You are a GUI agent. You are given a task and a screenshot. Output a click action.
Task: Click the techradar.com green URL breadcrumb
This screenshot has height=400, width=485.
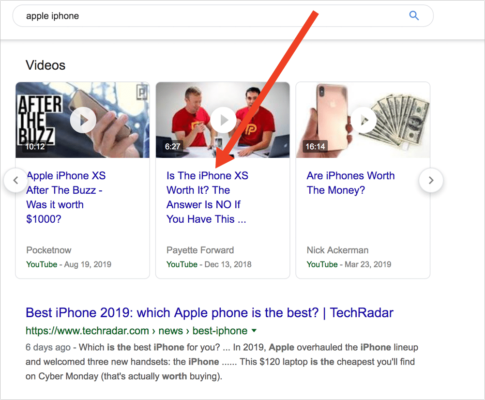click(x=136, y=331)
